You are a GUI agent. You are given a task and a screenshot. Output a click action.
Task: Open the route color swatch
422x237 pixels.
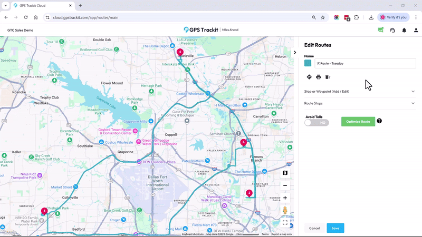click(x=308, y=63)
